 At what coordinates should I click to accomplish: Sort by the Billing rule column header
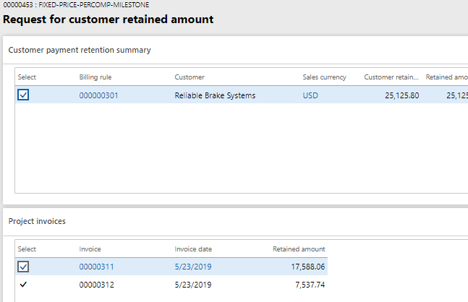[x=95, y=77]
